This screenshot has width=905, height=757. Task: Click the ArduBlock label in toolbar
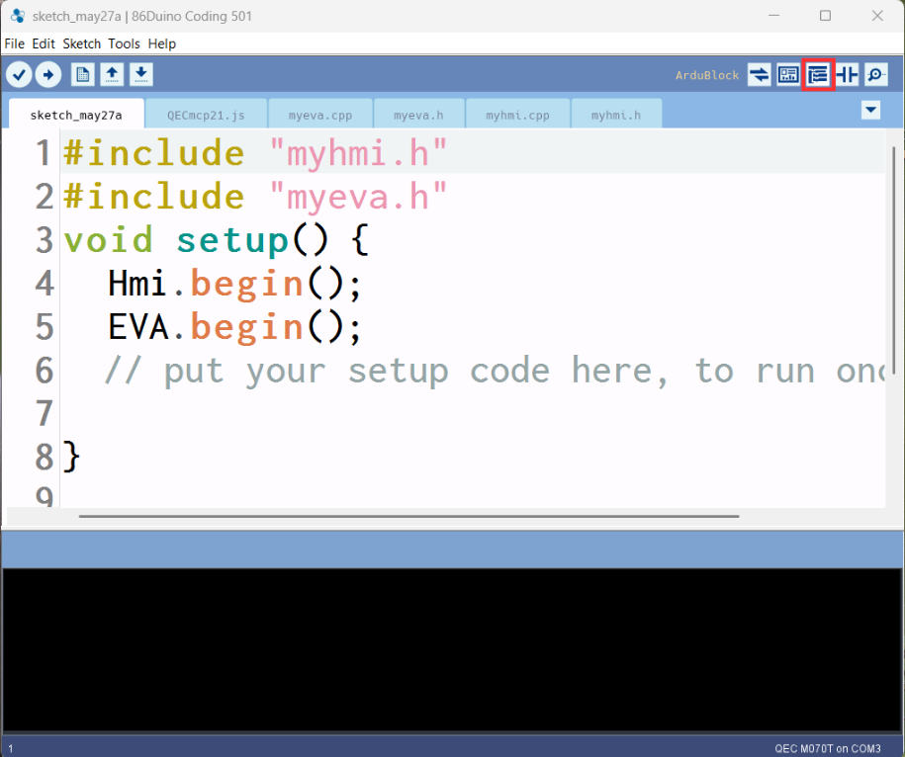[707, 75]
